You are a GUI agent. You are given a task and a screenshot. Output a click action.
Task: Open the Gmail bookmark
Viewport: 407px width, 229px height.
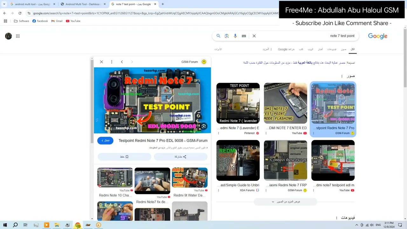(x=57, y=21)
